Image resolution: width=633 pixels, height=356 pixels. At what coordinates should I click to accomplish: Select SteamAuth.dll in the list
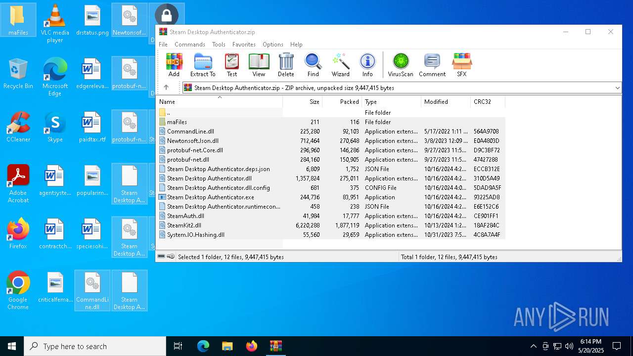(x=331, y=216)
